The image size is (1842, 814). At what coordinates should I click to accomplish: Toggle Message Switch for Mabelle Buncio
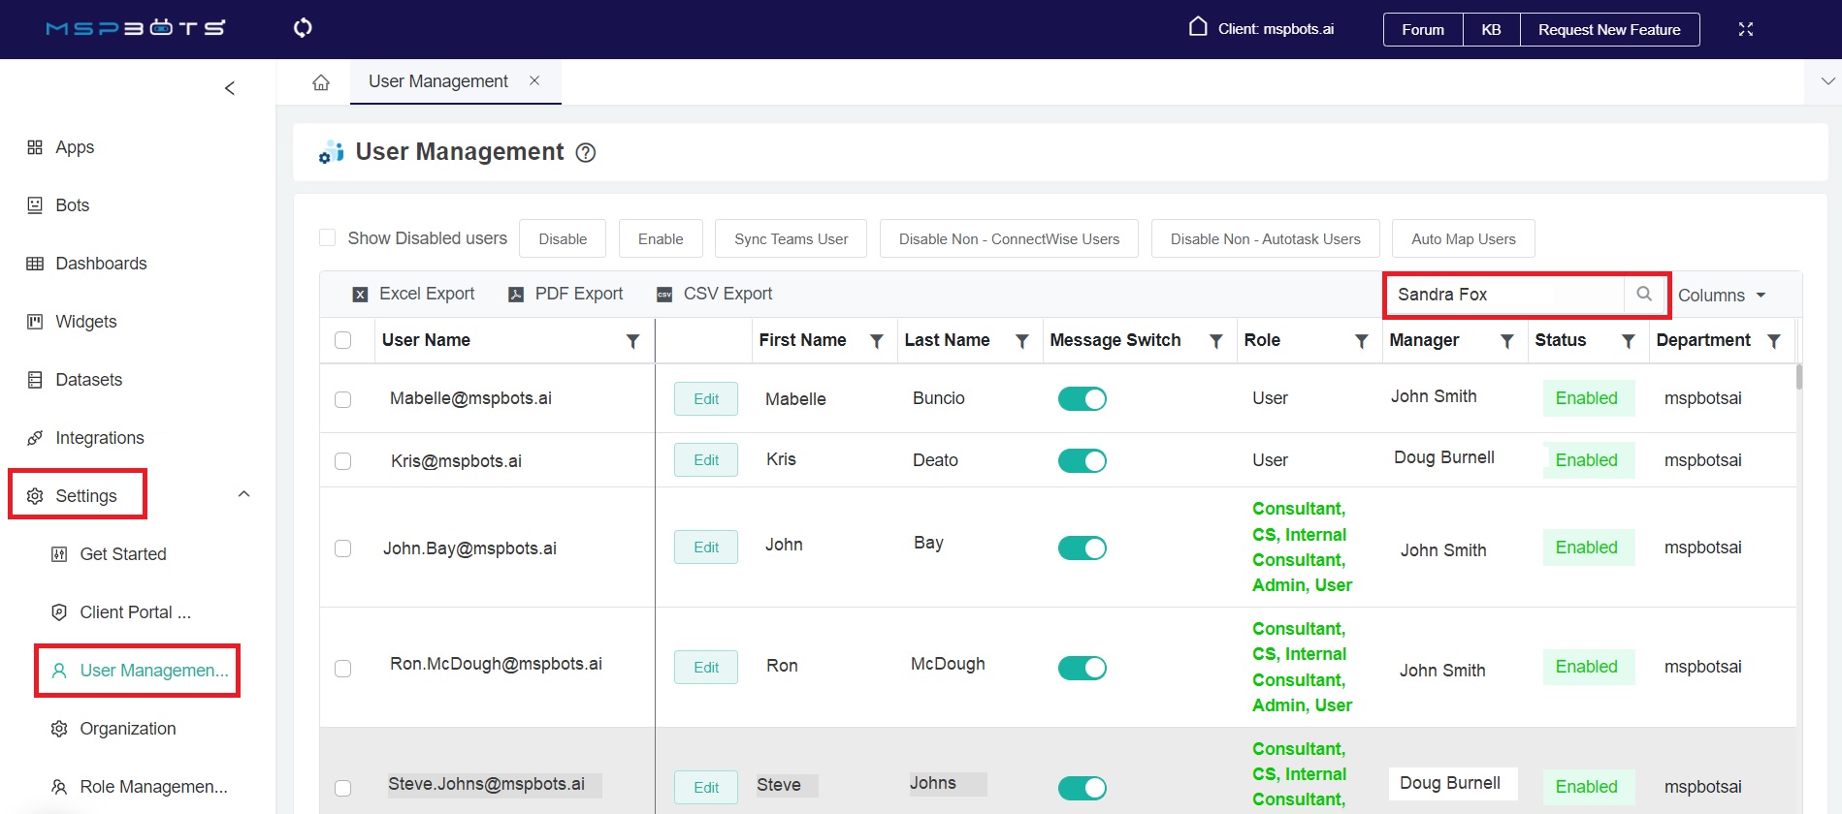point(1082,399)
